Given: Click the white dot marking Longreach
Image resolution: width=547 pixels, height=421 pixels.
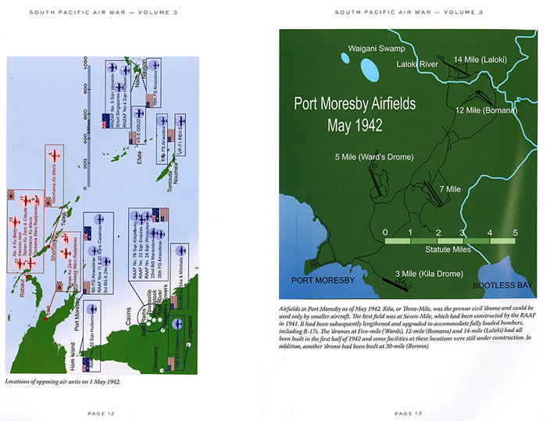Looking at the screenshot, I should click(188, 344).
